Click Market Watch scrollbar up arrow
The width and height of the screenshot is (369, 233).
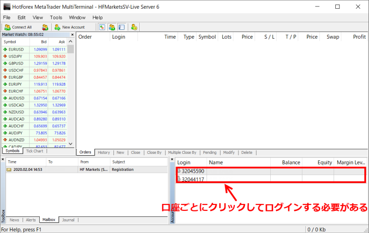(x=71, y=41)
